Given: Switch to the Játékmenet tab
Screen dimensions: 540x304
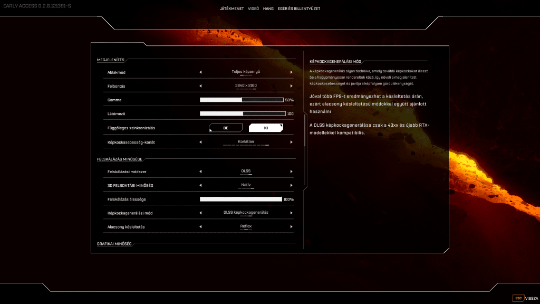Looking at the screenshot, I should point(232,8).
